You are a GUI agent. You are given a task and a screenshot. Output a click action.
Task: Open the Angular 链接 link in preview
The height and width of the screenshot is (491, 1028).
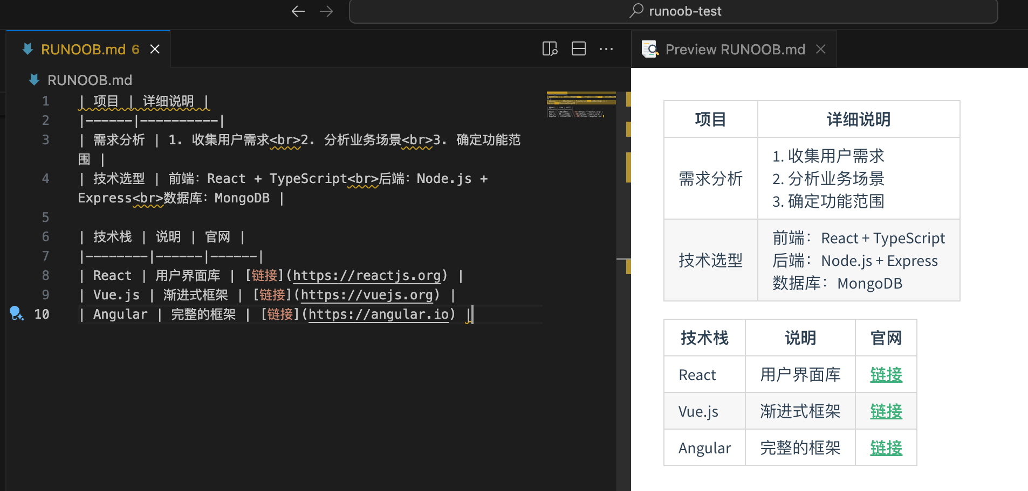pos(886,448)
